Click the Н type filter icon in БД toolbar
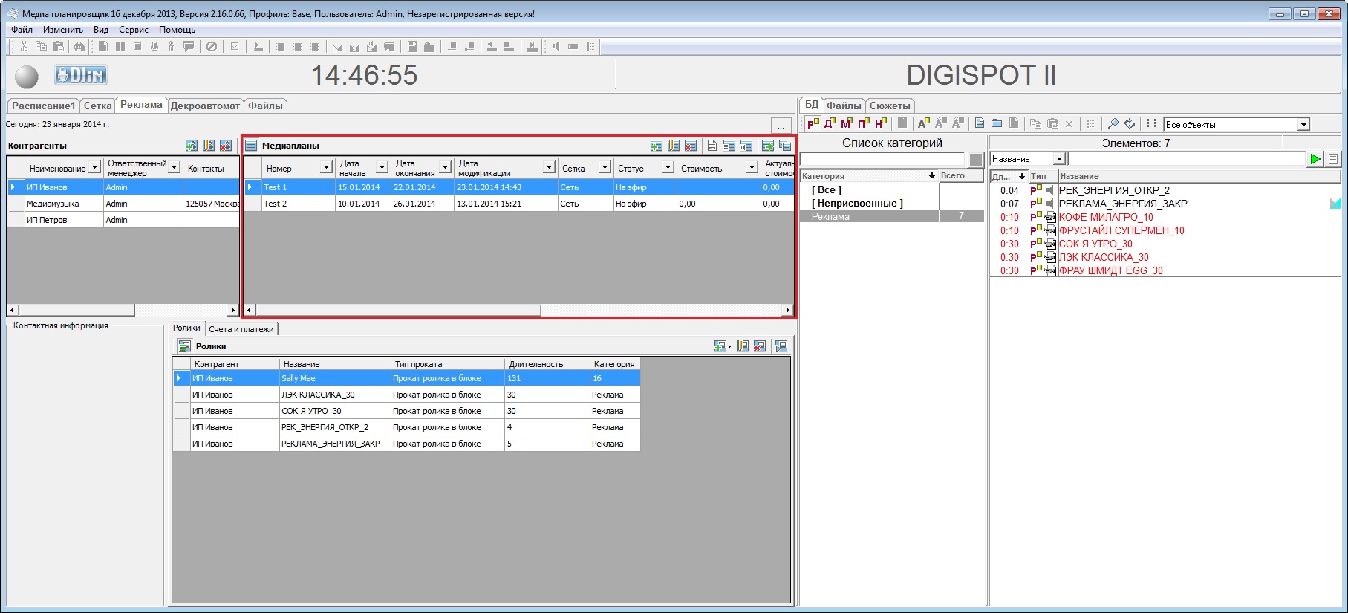This screenshot has width=1348, height=613. click(881, 123)
